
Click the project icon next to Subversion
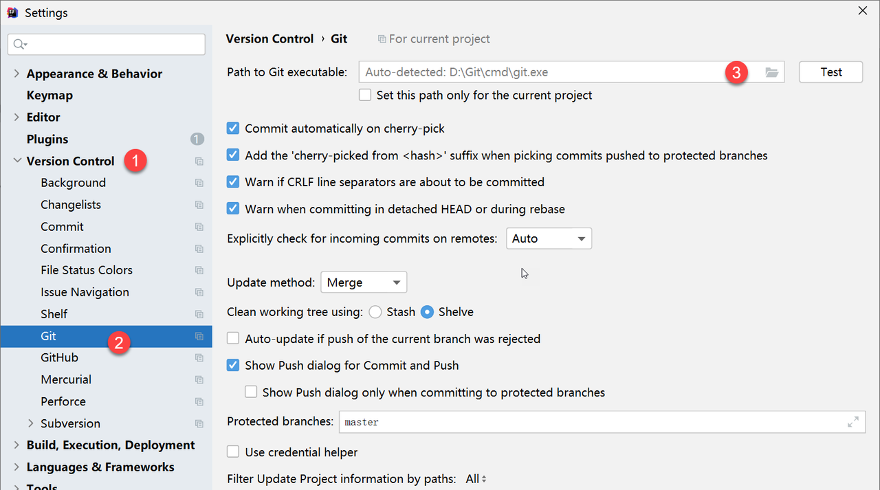199,424
